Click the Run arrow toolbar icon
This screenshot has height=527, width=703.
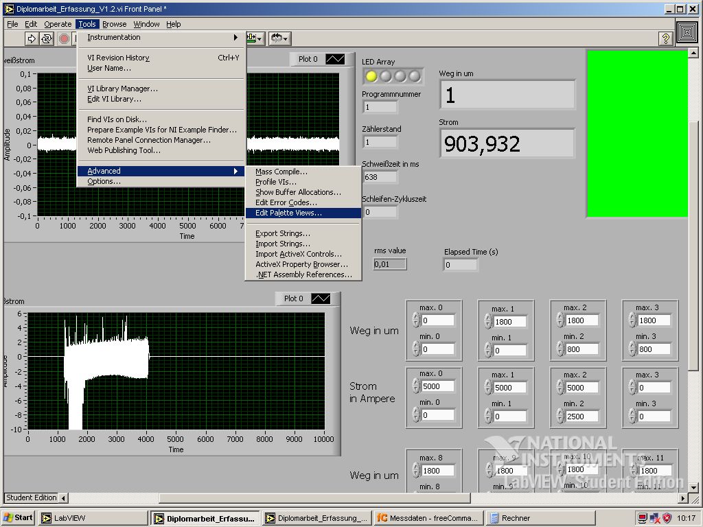[x=32, y=39]
